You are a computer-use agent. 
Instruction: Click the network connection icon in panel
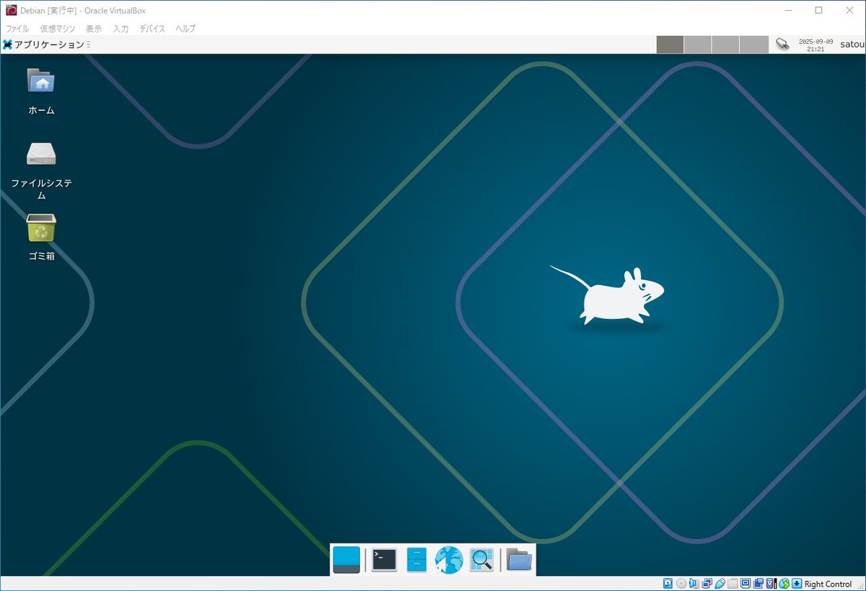782,45
